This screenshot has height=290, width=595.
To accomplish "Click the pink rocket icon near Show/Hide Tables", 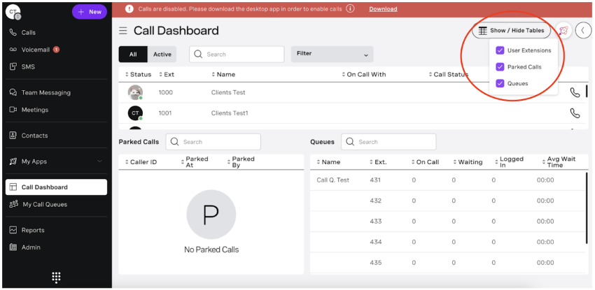I will 563,31.
